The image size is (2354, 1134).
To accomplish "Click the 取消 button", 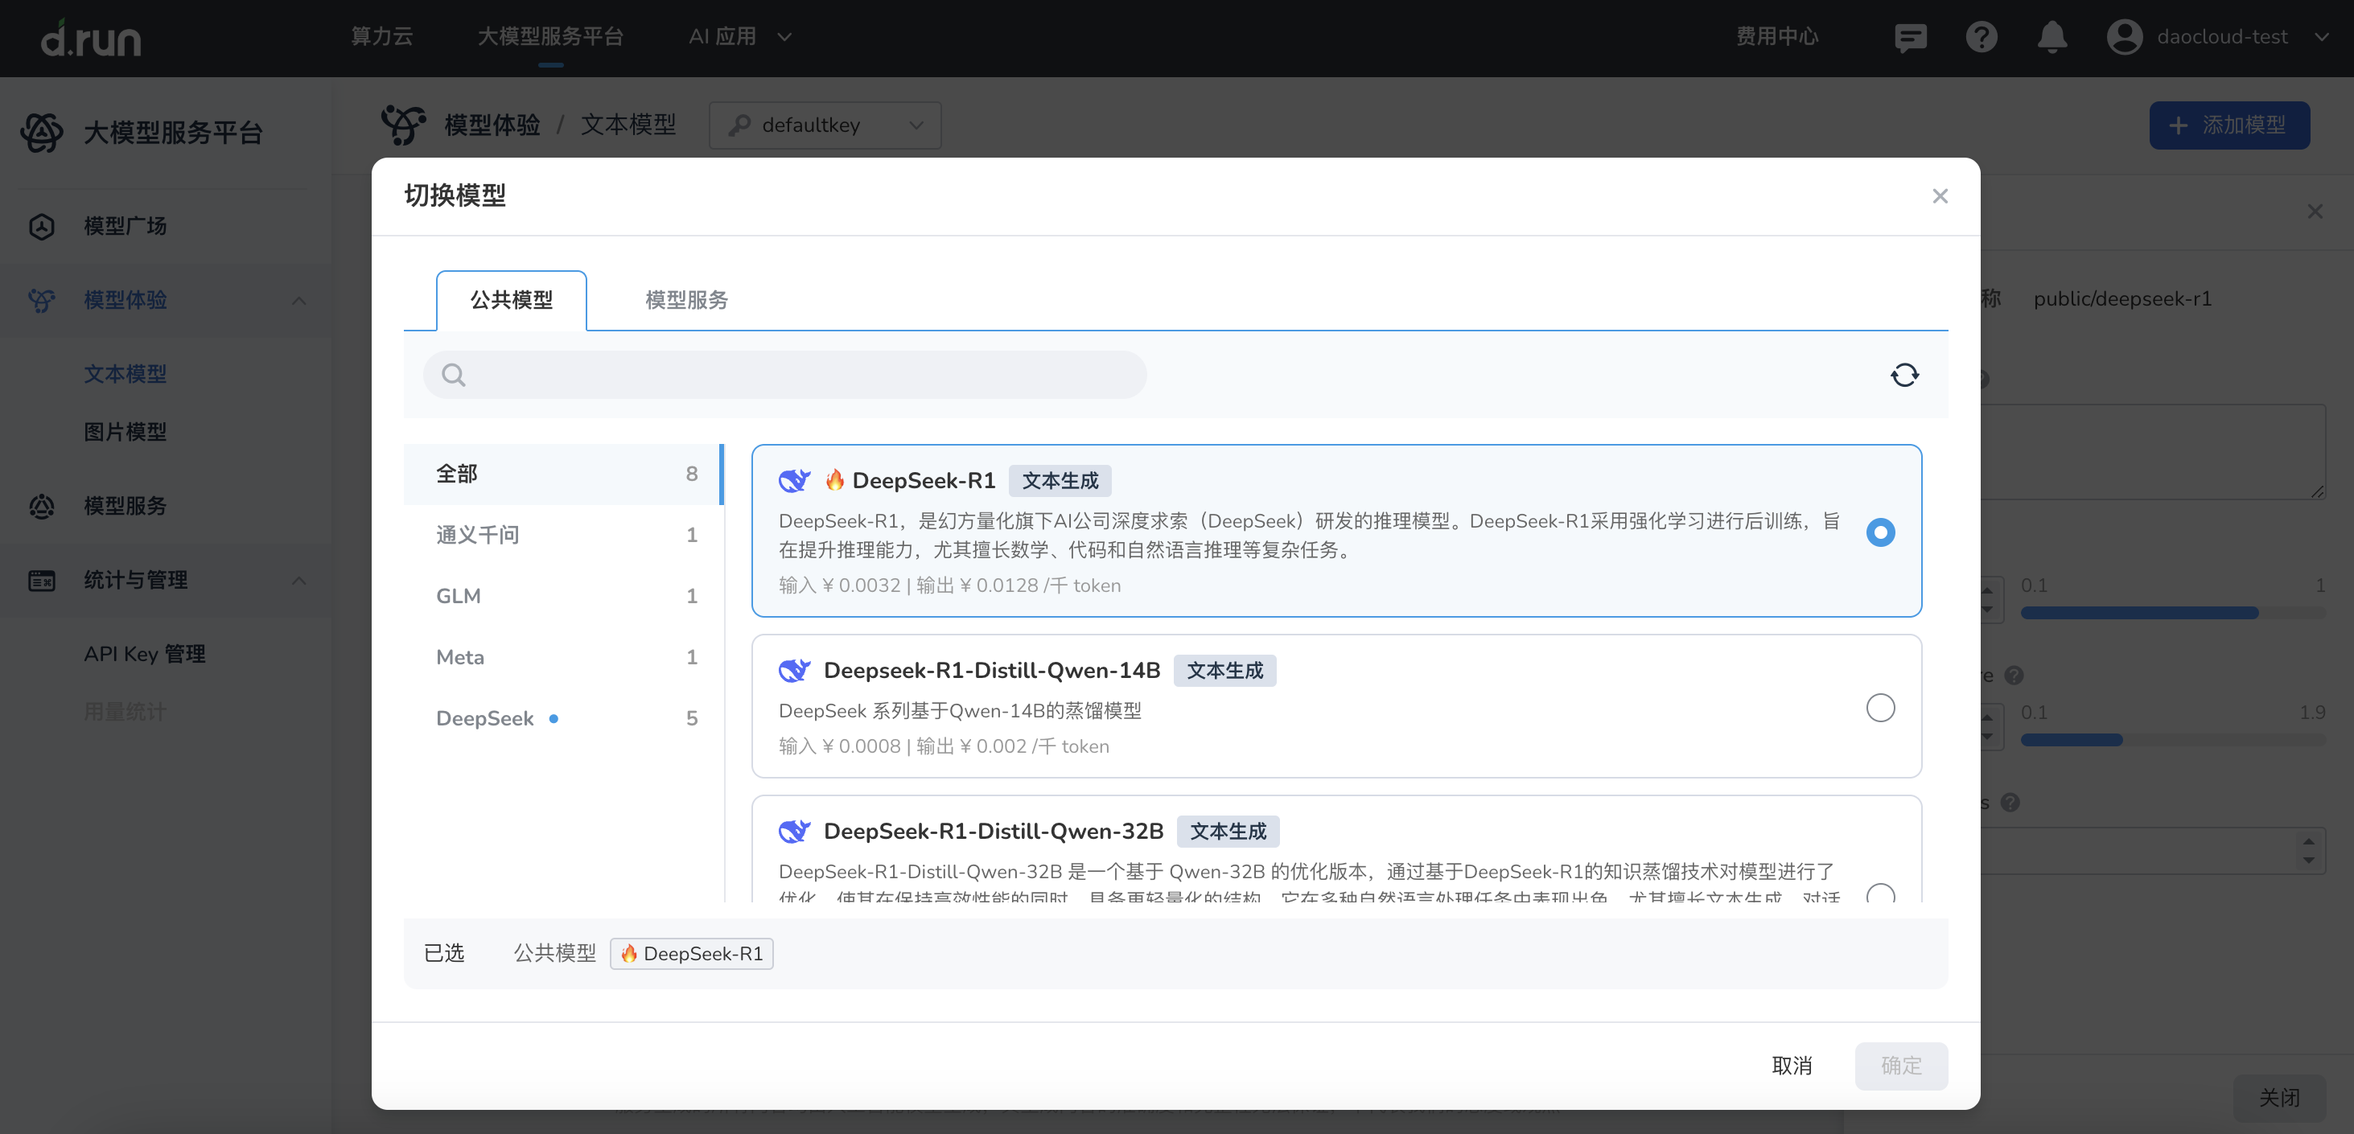I will click(1791, 1066).
